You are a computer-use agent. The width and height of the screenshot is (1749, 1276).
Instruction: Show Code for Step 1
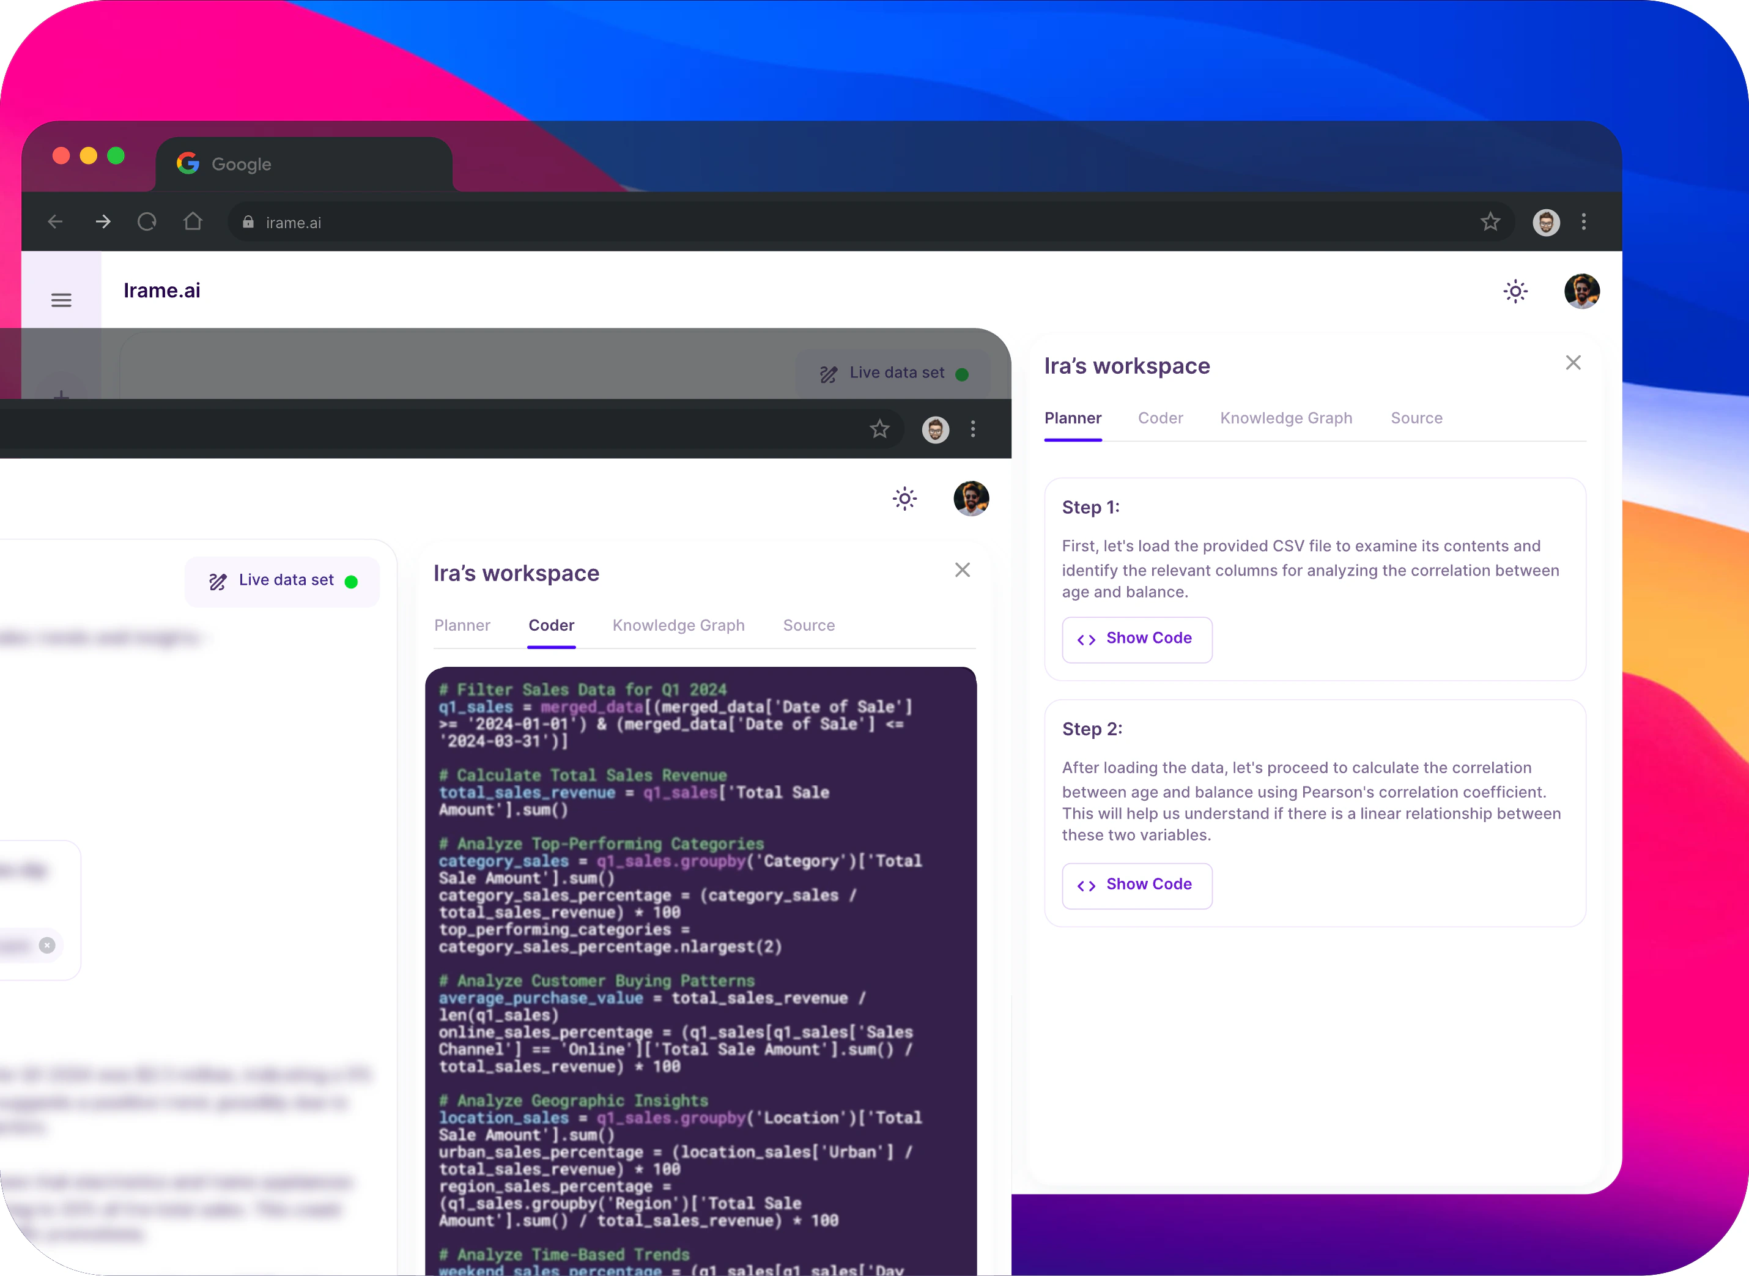pos(1137,640)
